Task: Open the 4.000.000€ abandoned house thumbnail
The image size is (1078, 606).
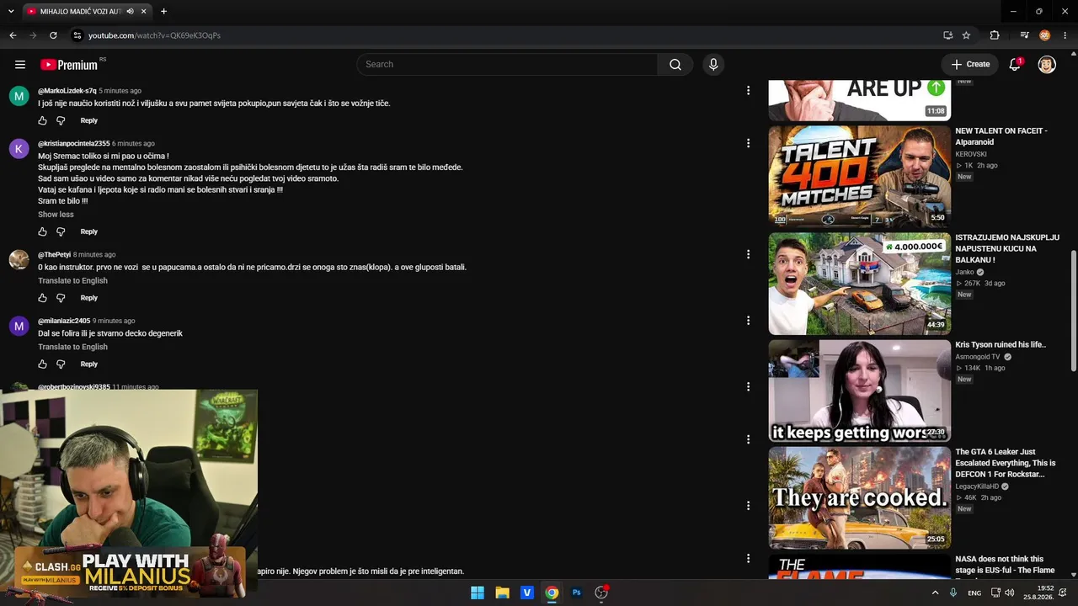Action: coord(859,284)
